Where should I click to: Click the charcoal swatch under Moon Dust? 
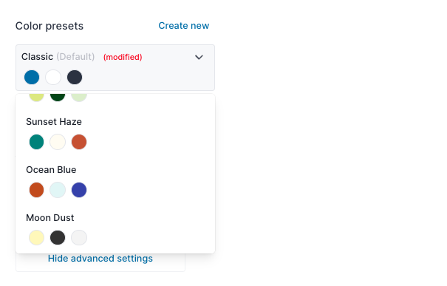[58, 237]
